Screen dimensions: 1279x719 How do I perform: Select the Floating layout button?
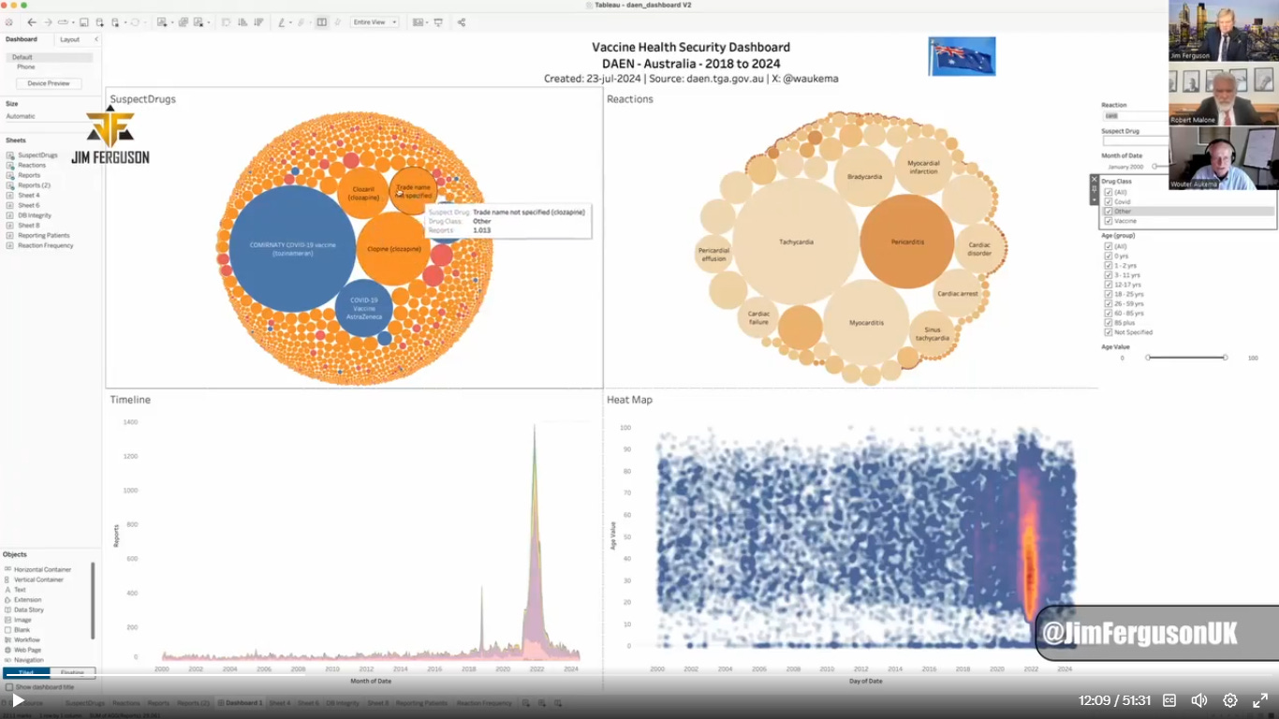pos(72,673)
